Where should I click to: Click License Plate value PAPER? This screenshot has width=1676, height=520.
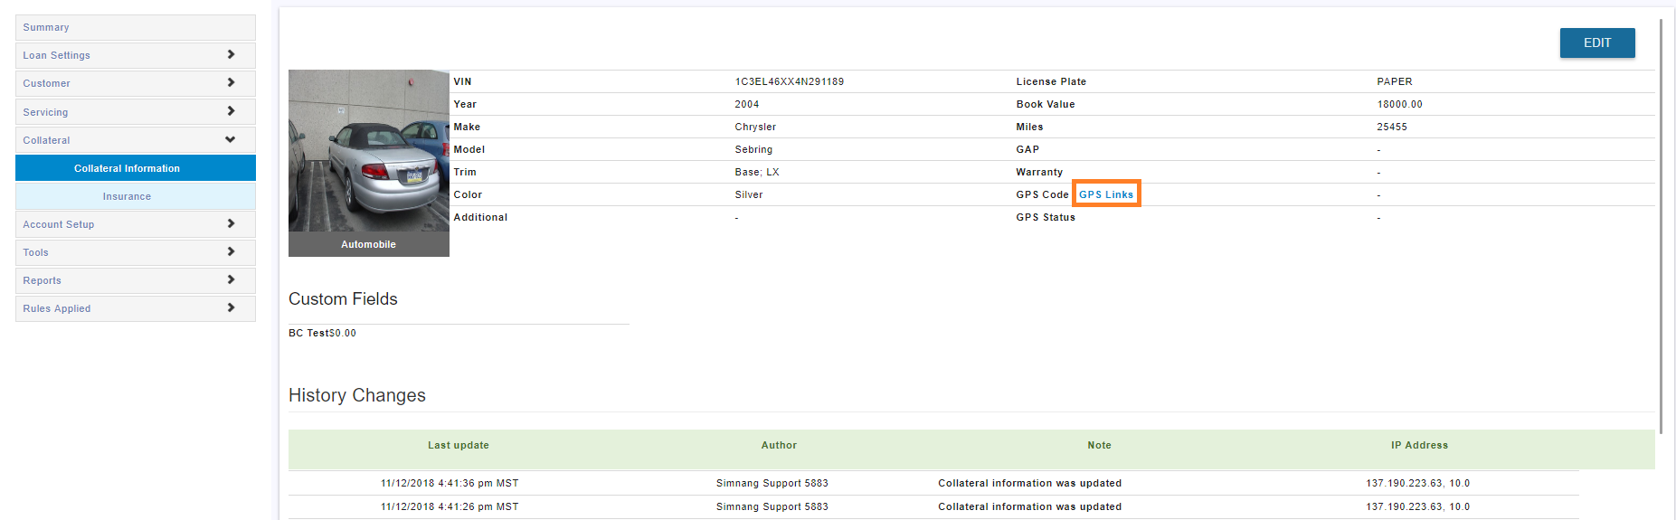1394,81
